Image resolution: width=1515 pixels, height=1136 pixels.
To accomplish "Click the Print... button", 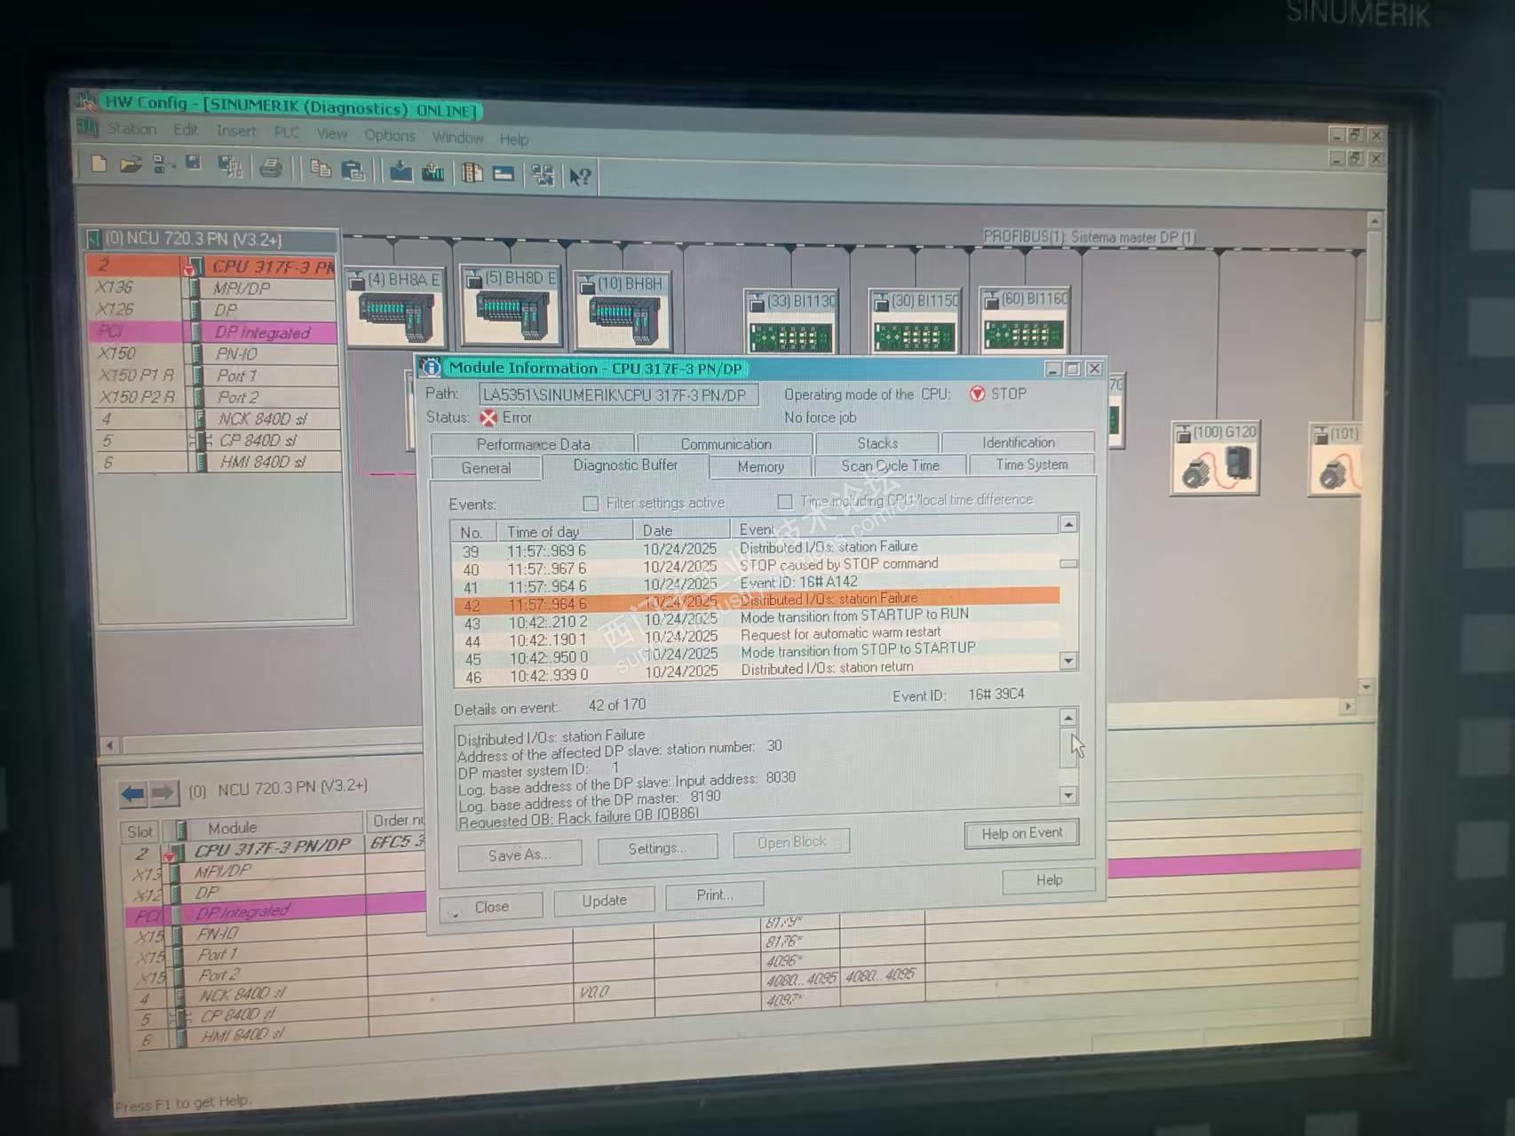I will tap(714, 894).
